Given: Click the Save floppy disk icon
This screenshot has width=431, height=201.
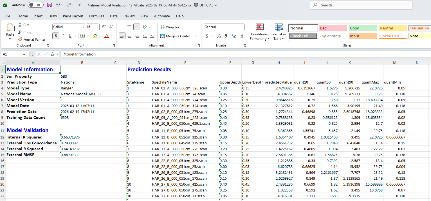Looking at the screenshot, I should (x=50, y=5).
